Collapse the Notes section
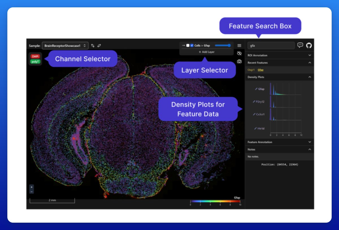 [279, 149]
